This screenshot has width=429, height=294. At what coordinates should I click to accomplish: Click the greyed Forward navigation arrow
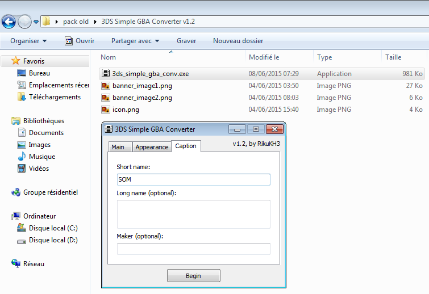[x=24, y=22]
